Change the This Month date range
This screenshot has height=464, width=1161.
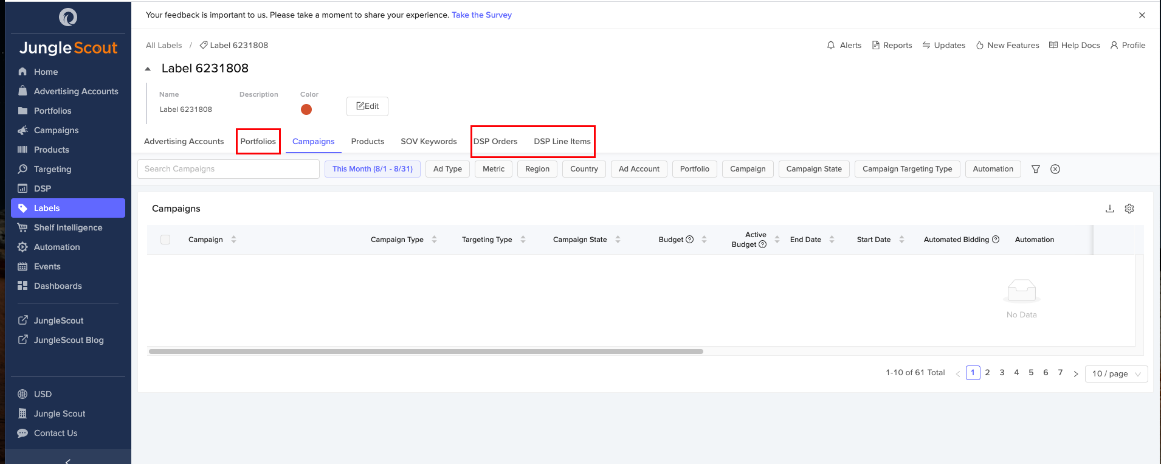(x=373, y=169)
